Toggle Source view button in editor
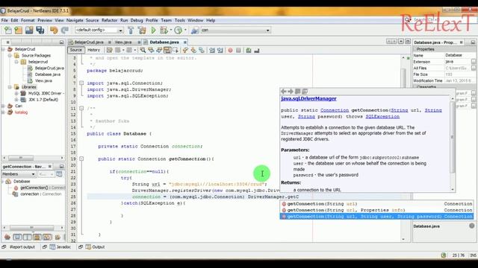 [x=76, y=50]
